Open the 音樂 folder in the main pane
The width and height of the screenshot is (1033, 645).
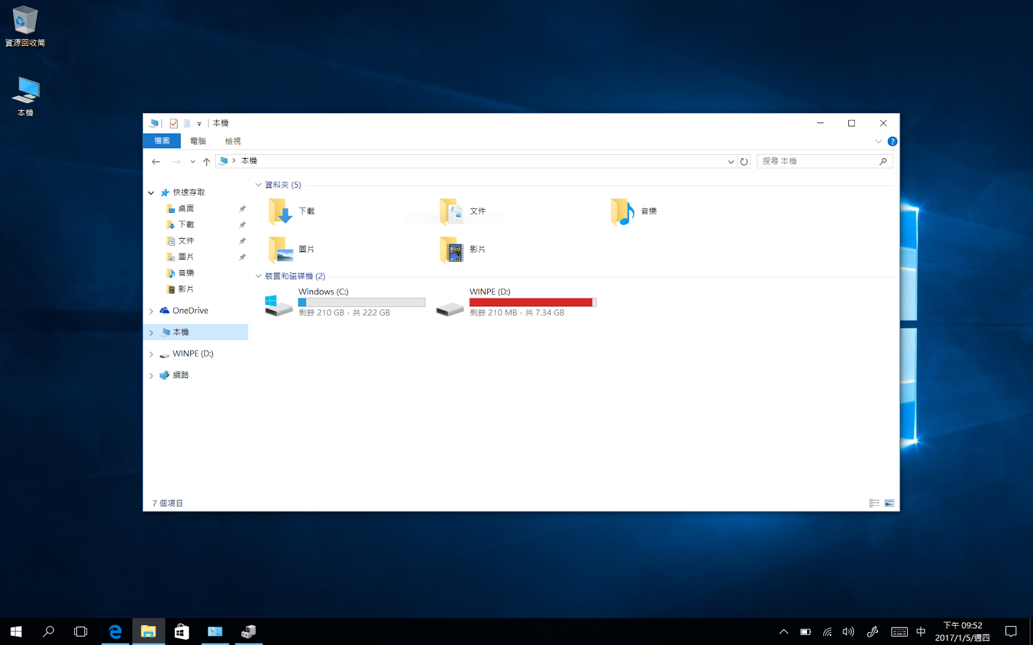634,212
